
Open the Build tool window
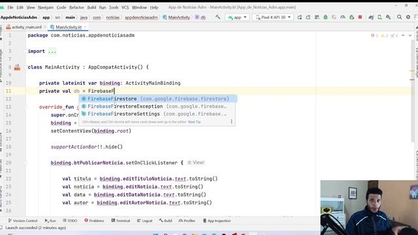pyautogui.click(x=165, y=221)
